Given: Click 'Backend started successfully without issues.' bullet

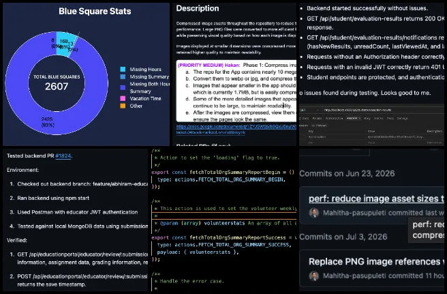Looking at the screenshot, I should 367,8.
